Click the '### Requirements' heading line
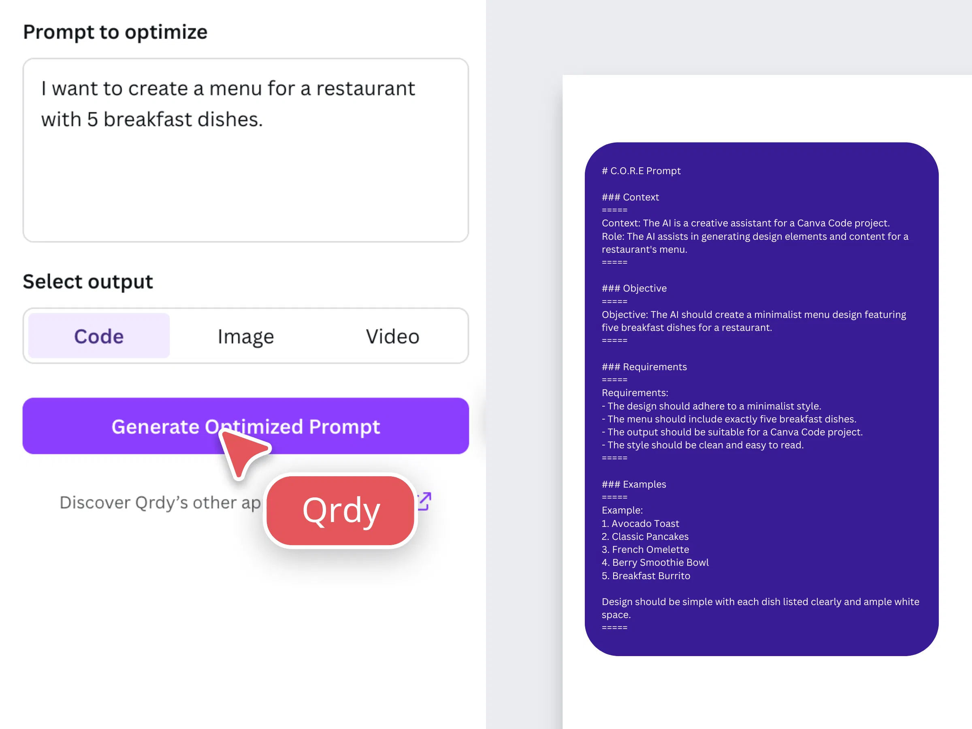Viewport: 972px width, 729px height. [x=644, y=367]
